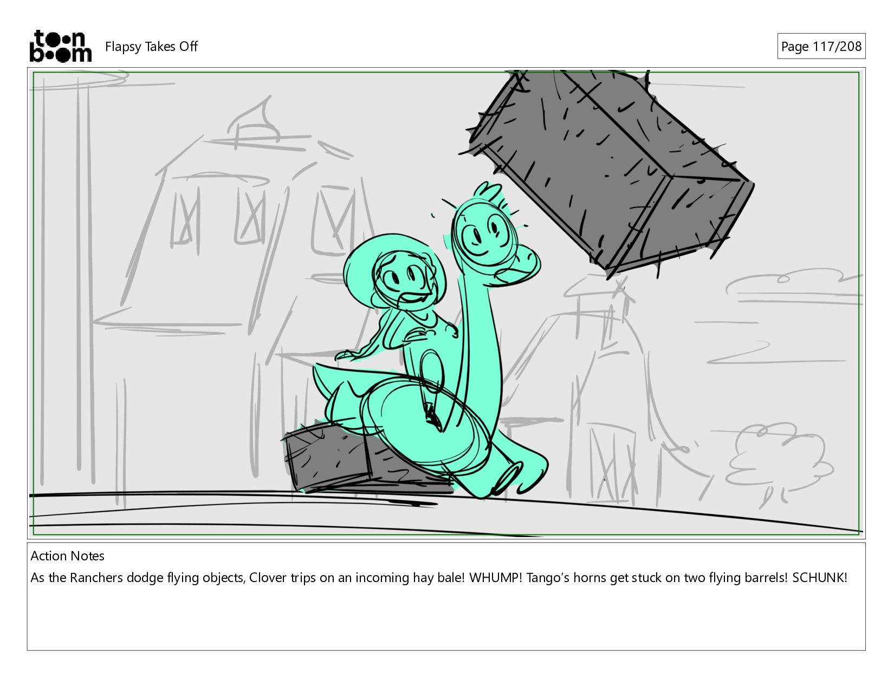Image resolution: width=894 pixels, height=691 pixels.
Task: Click the action notes sentence starting 'As the Ranchers'
Action: pos(438,578)
